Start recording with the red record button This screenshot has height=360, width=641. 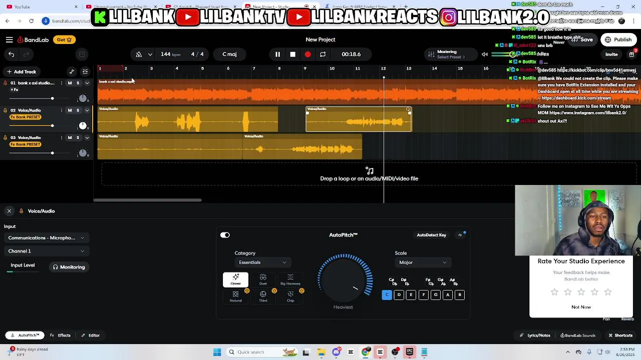[307, 54]
